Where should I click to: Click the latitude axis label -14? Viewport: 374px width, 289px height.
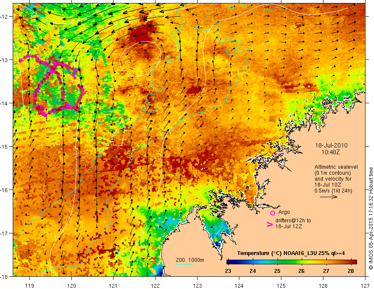tap(4, 103)
